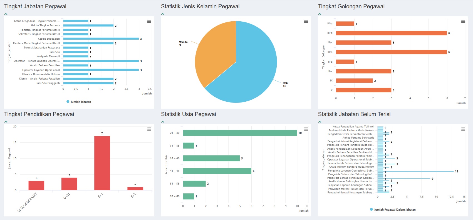The height and width of the screenshot is (220, 473).
Task: Click the Statistik Jenis Kelamin Pegawai heading
Action: [200, 6]
